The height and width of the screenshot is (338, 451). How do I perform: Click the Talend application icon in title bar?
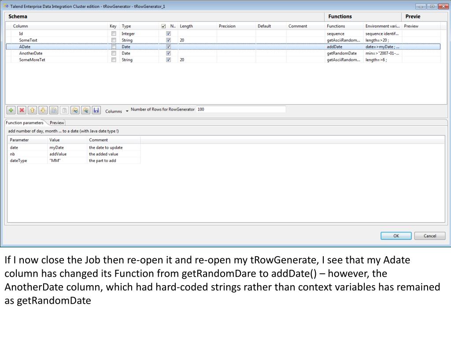[6, 6]
